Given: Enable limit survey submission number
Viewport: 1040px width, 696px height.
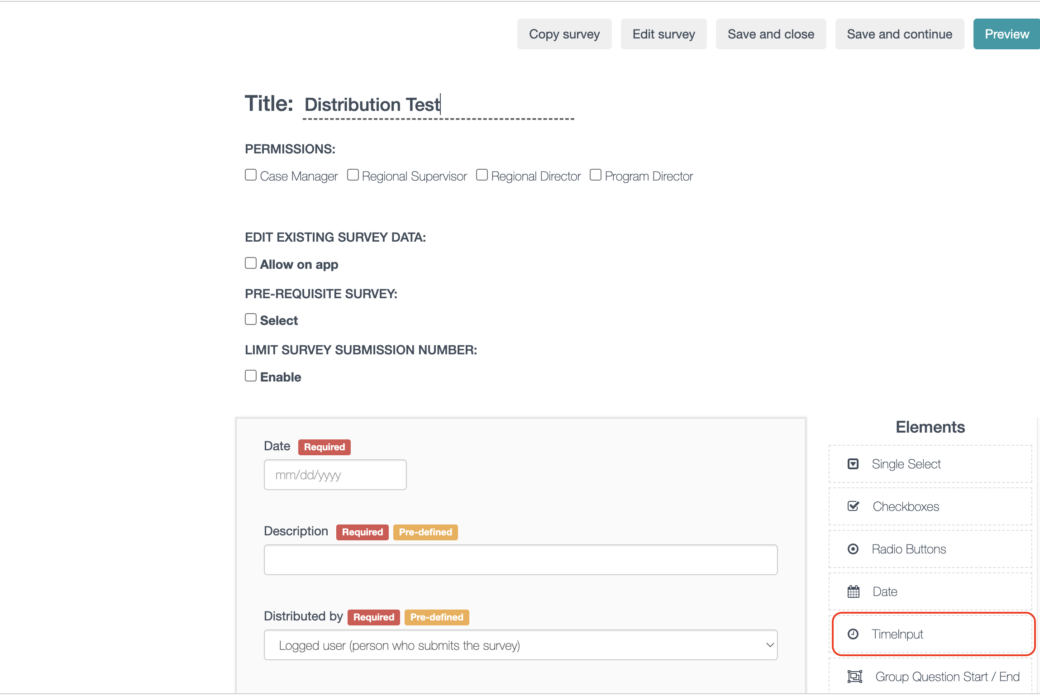Looking at the screenshot, I should [x=251, y=376].
